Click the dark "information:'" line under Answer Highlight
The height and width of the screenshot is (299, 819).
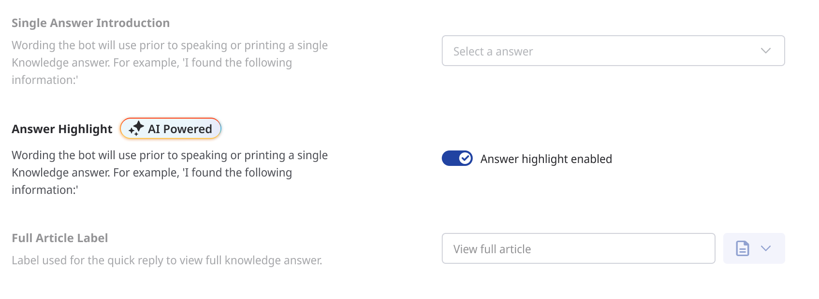(44, 190)
